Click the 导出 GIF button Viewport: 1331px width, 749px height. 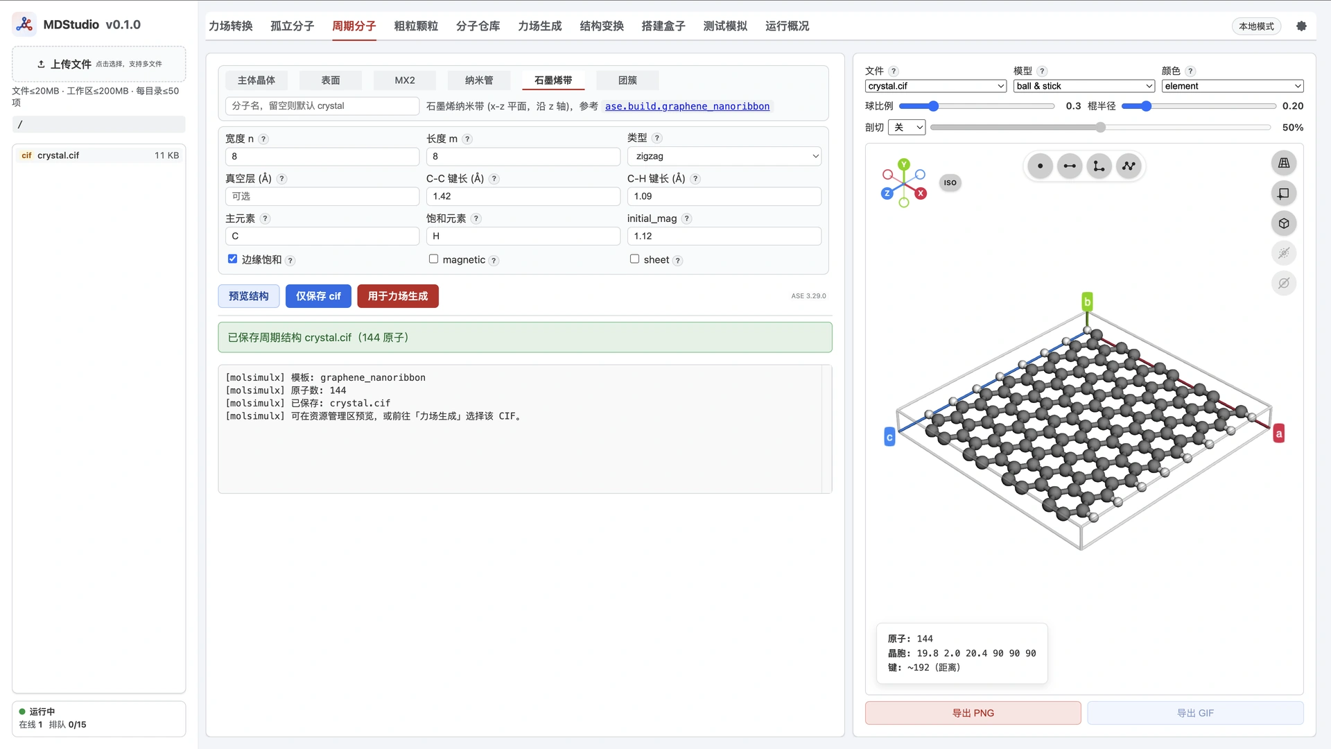pos(1195,713)
